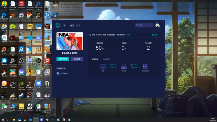This screenshot has height=122, width=217.
Task: Open cloudmusic desktop shortcut
Action: [x=21, y=5]
